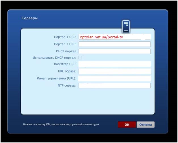The width and height of the screenshot is (178, 143).
Task: Enable the Использовать DHCP портал checkbox
Action: (x=80, y=58)
